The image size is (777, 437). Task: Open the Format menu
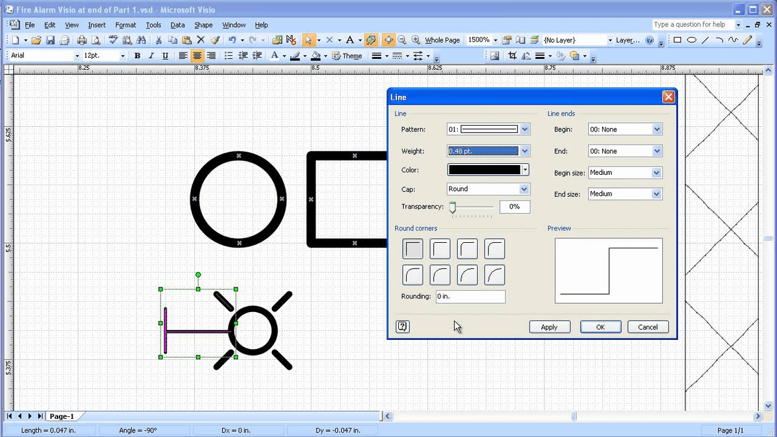coord(125,25)
